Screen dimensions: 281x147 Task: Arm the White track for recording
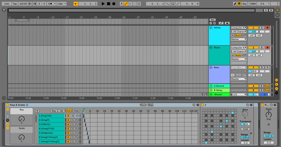[267, 28]
